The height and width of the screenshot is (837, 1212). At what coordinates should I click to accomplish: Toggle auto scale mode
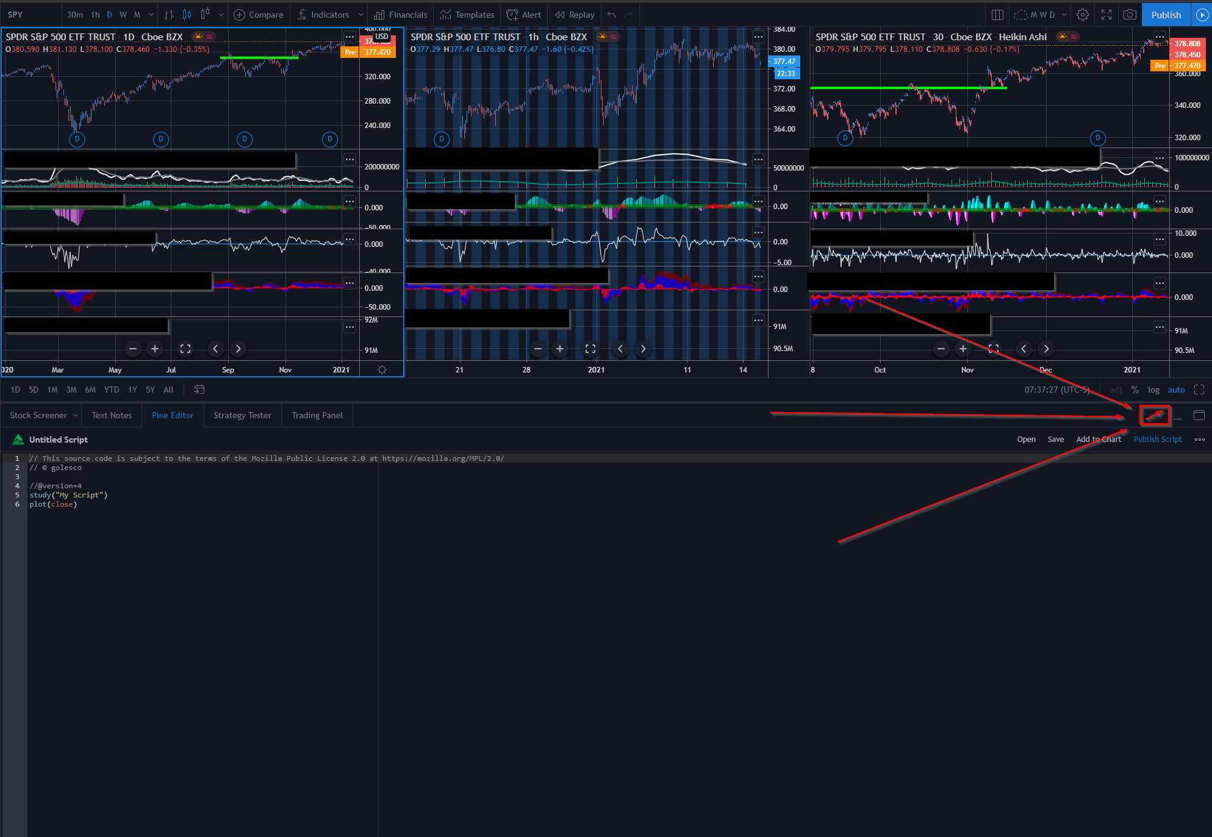click(x=1176, y=390)
